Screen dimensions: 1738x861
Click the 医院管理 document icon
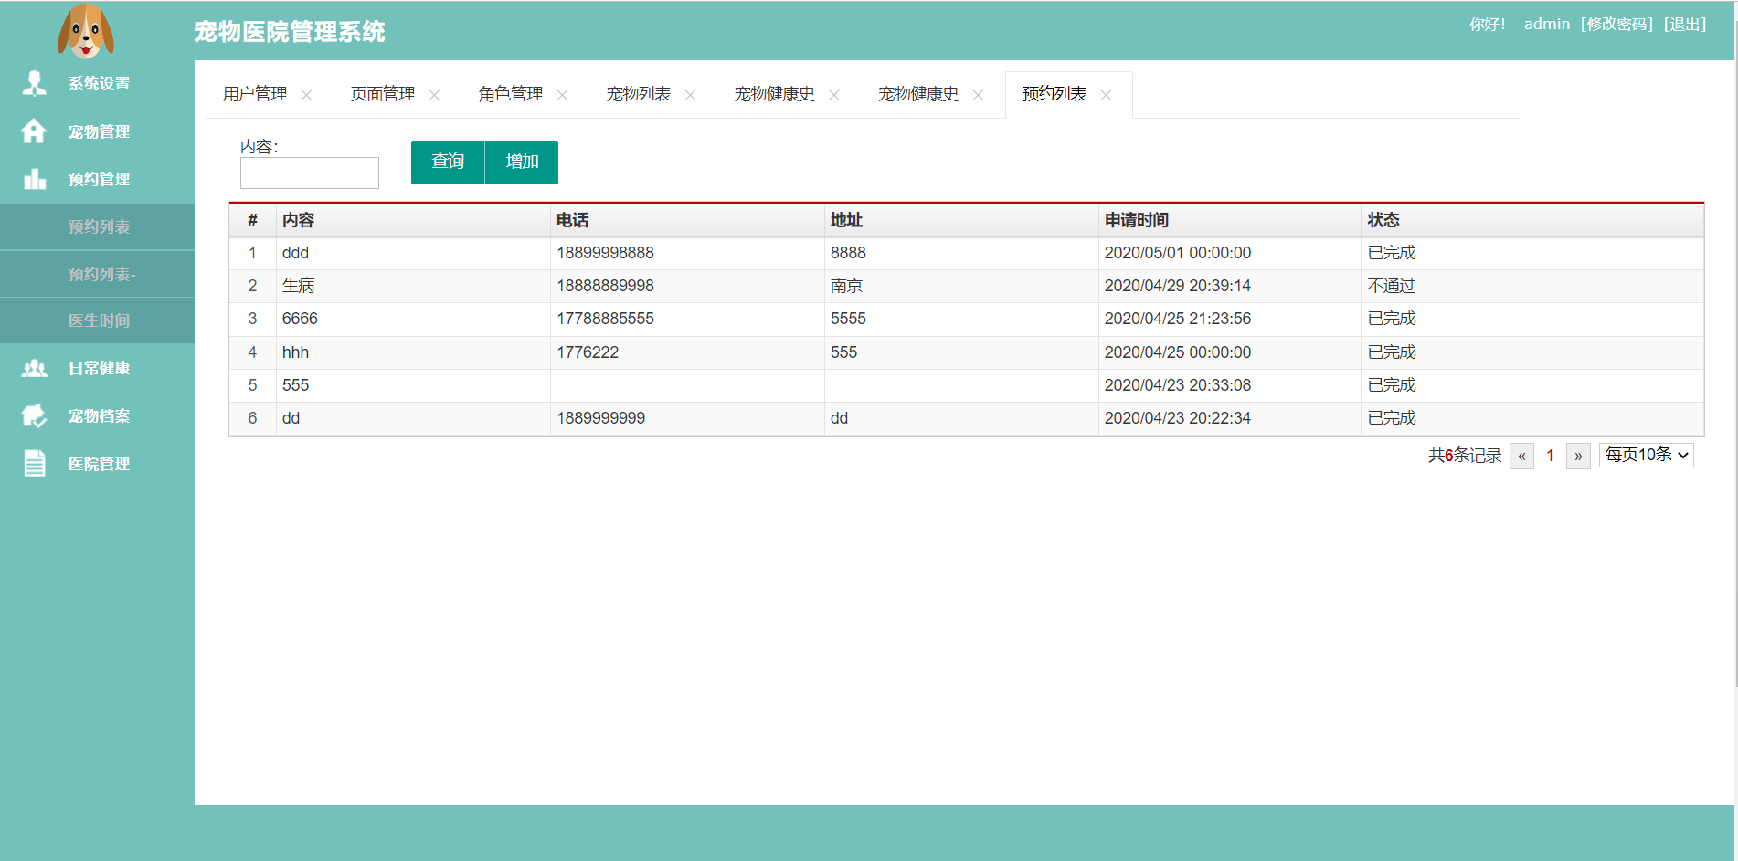point(35,464)
